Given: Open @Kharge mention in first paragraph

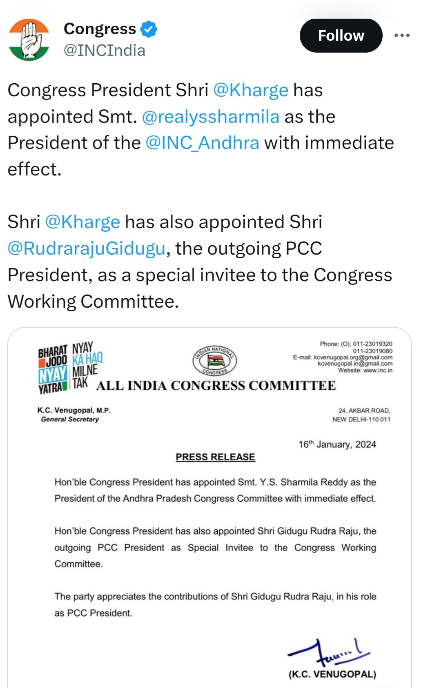Looking at the screenshot, I should (251, 90).
